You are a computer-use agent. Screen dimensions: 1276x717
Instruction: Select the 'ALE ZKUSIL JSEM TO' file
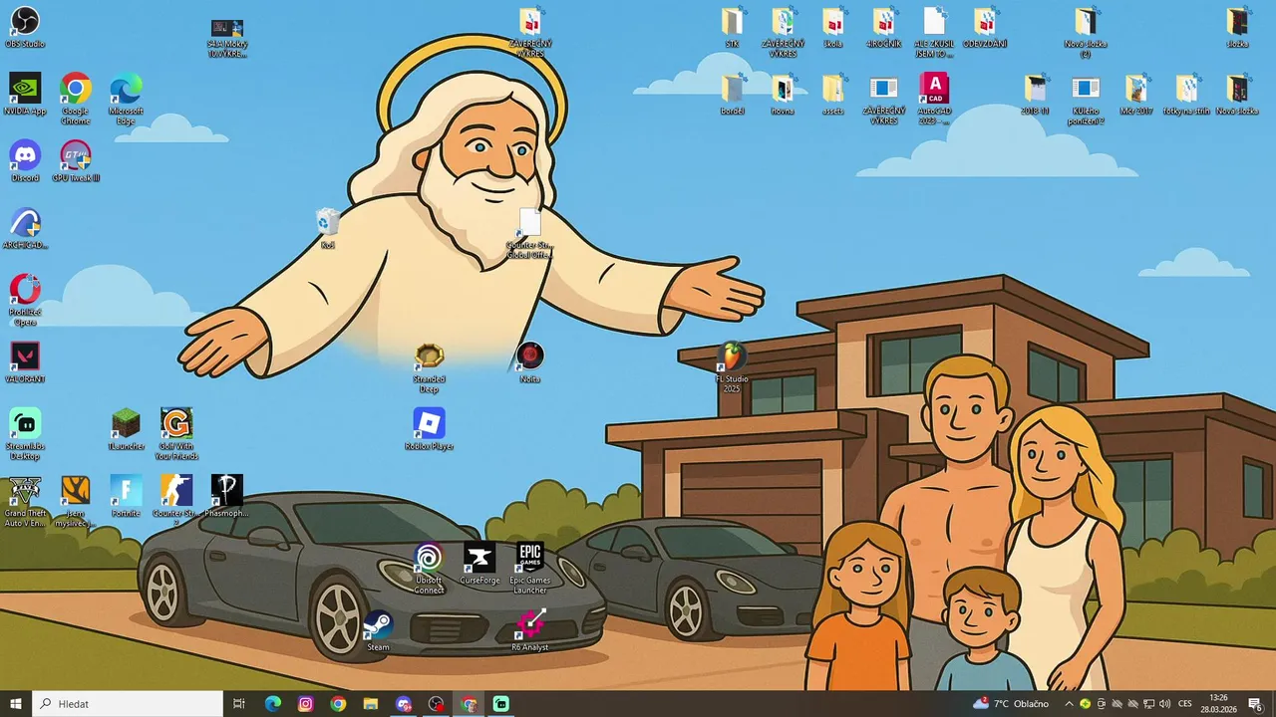point(934,32)
